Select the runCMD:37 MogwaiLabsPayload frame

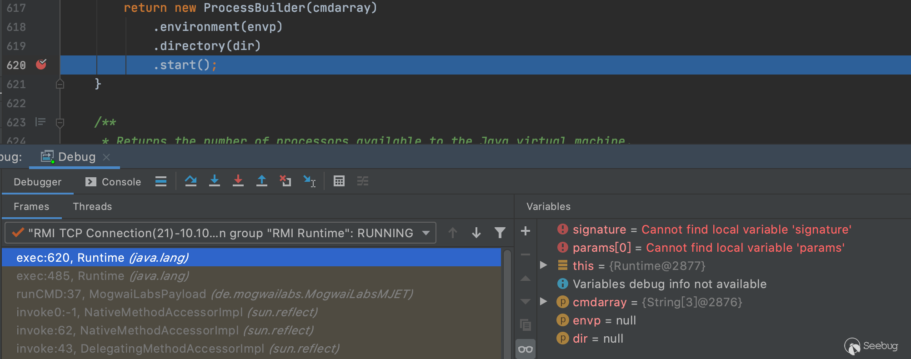[x=215, y=294]
